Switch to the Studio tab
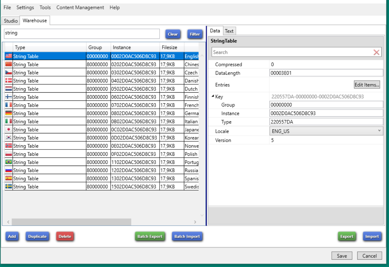Image resolution: width=389 pixels, height=267 pixels. click(x=11, y=21)
